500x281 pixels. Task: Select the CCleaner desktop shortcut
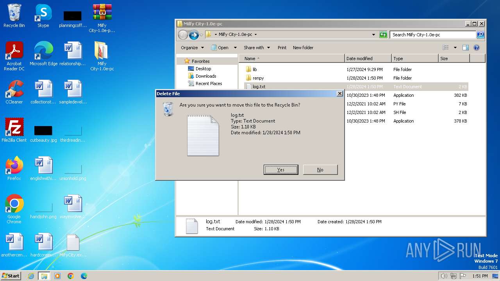click(14, 92)
